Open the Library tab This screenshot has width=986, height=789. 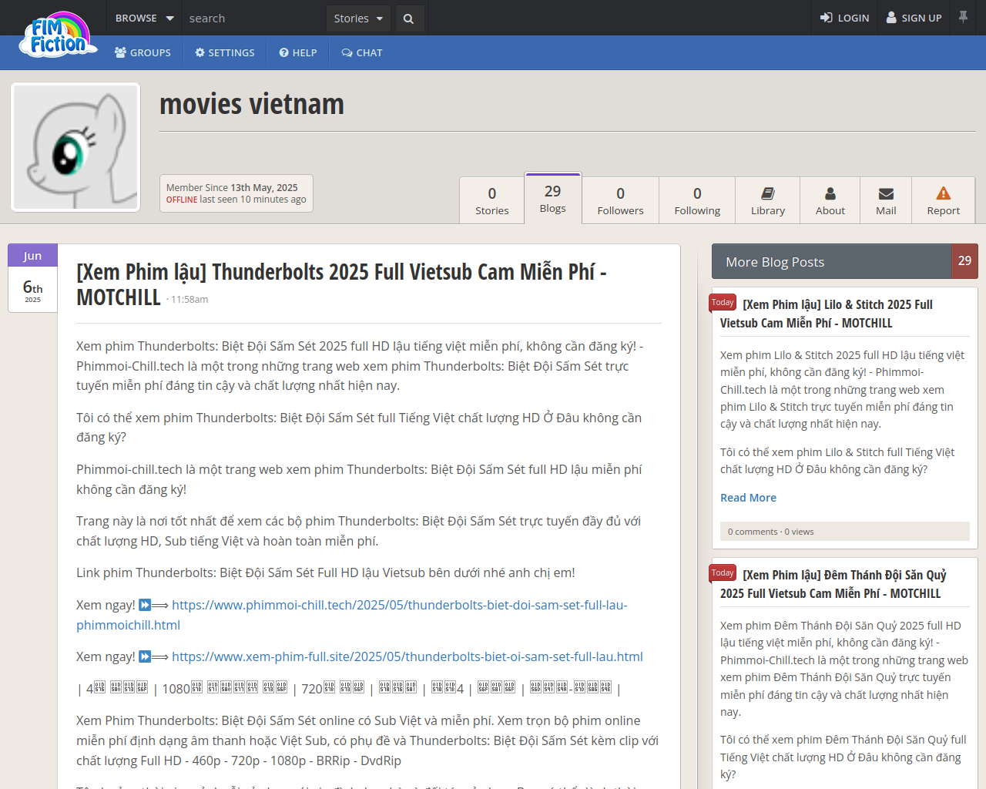[x=768, y=200]
